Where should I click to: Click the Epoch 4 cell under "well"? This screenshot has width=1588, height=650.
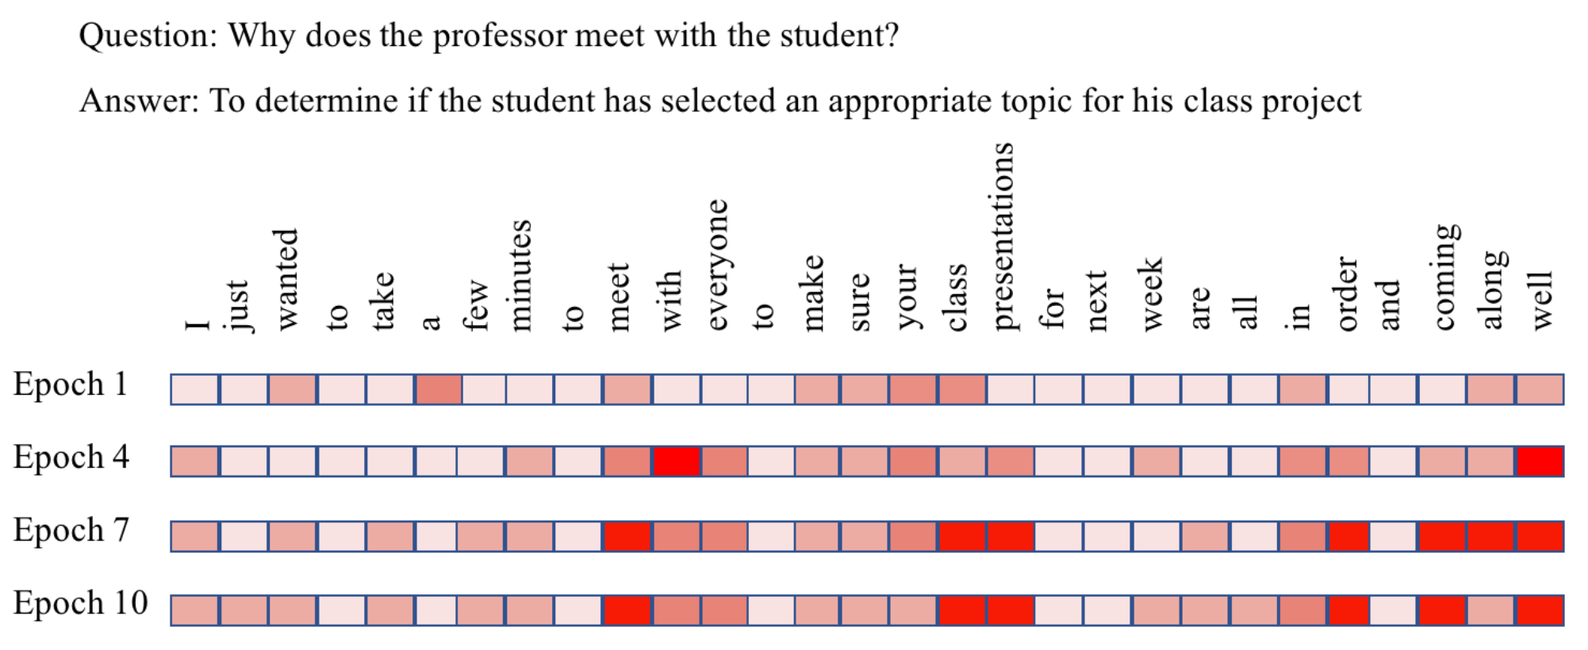pos(1540,461)
